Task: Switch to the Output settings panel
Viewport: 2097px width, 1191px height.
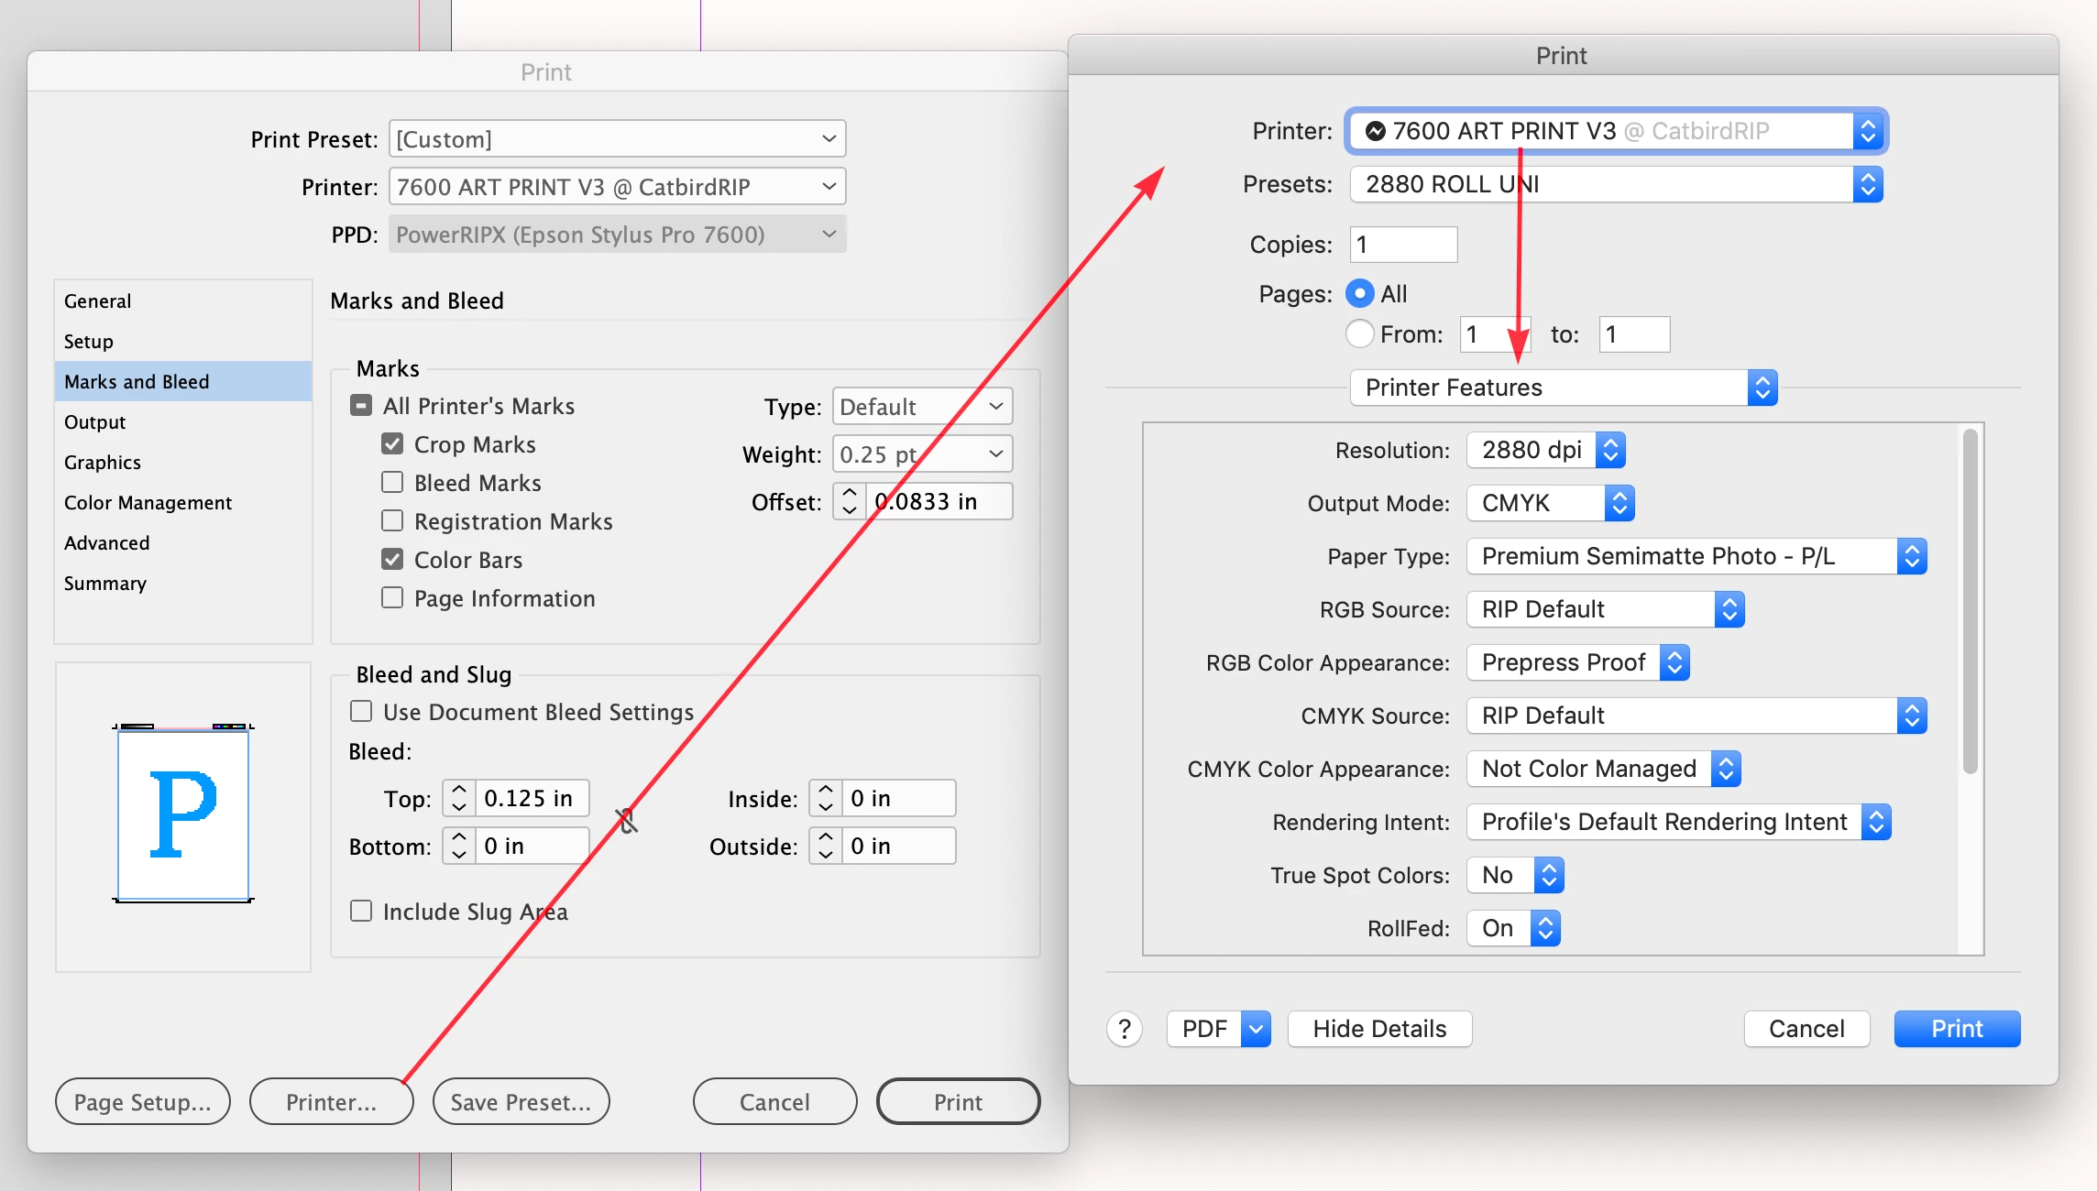Action: 94,422
